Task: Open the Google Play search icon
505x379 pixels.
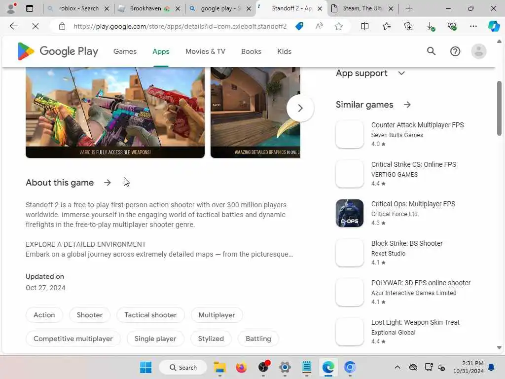Action: 431,51
